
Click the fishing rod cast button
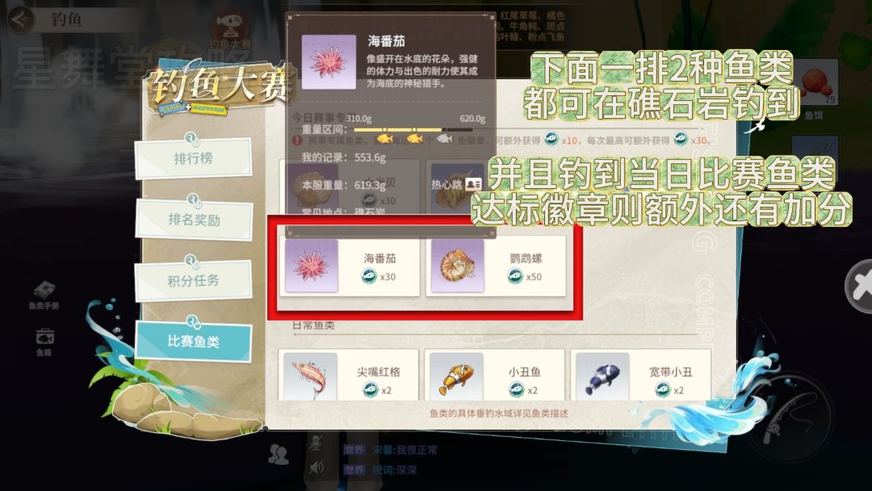793,418
